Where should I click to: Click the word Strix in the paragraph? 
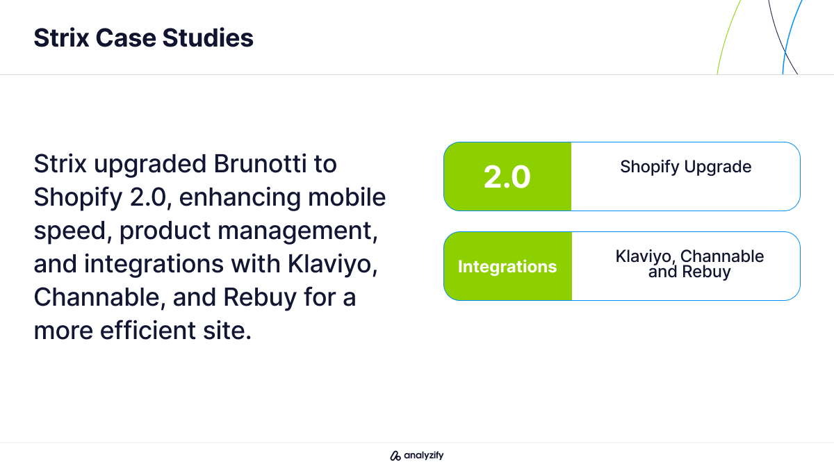pyautogui.click(x=59, y=165)
